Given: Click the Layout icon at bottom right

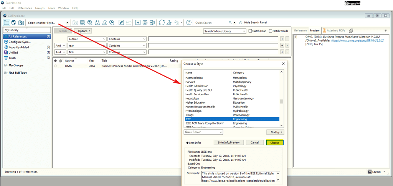Looking at the screenshot, I should pyautogui.click(x=370, y=172).
